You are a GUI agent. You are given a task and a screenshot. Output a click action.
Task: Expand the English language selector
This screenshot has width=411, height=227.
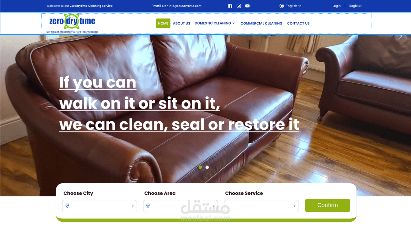point(291,6)
